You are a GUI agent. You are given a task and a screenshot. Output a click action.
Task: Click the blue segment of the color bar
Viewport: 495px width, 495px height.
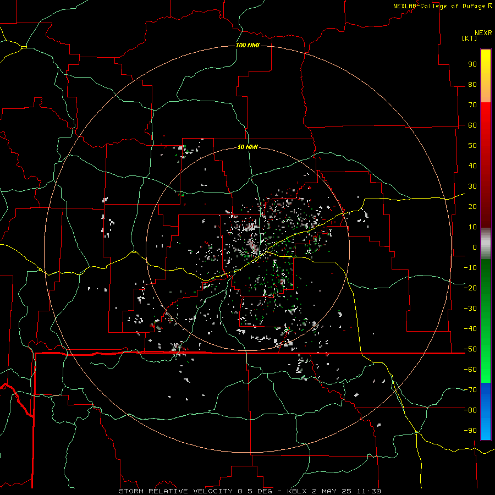pyautogui.click(x=486, y=411)
